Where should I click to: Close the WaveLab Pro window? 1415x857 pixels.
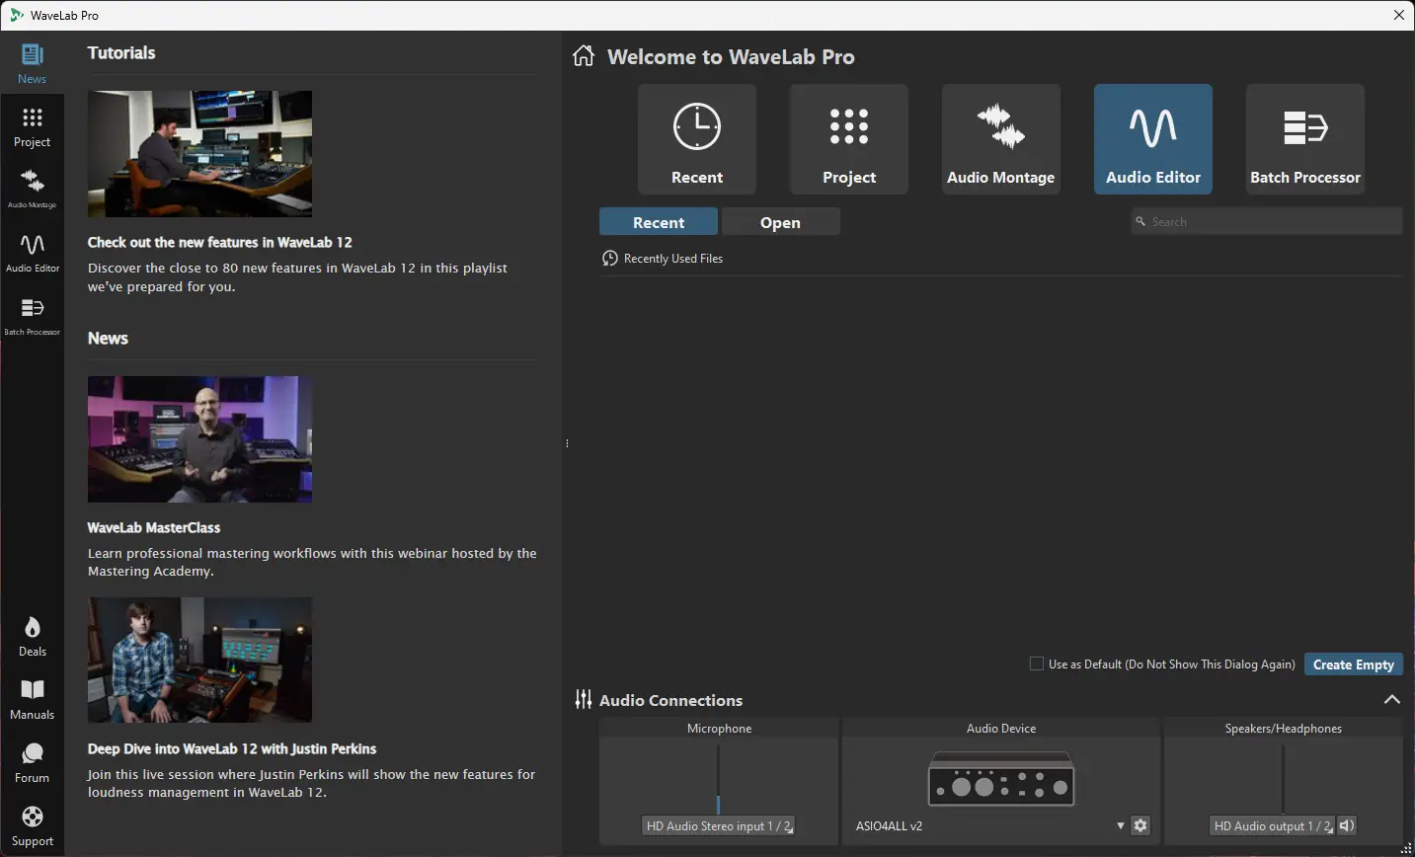click(x=1399, y=15)
